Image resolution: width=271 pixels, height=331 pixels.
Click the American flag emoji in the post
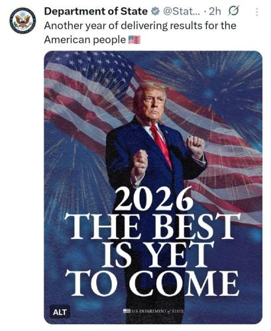pos(135,40)
